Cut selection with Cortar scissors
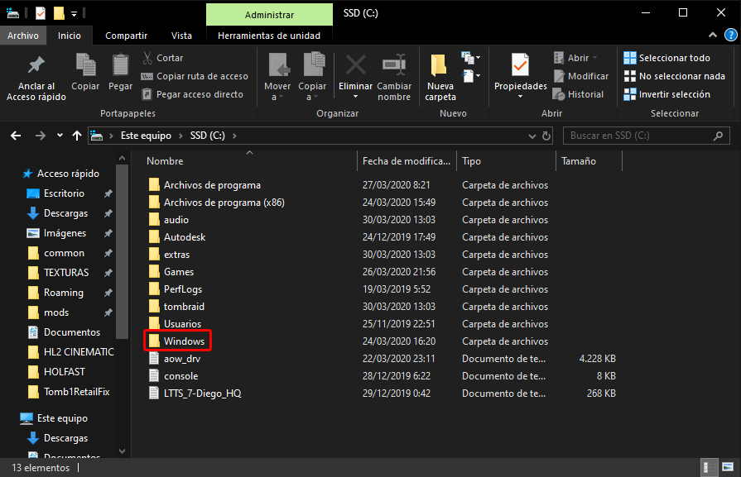741x477 pixels. coord(162,58)
